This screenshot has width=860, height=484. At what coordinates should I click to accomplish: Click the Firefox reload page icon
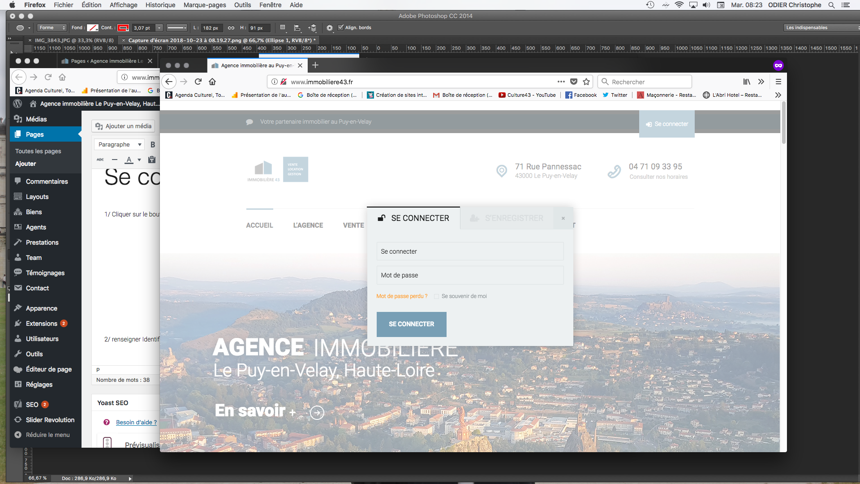(x=198, y=82)
